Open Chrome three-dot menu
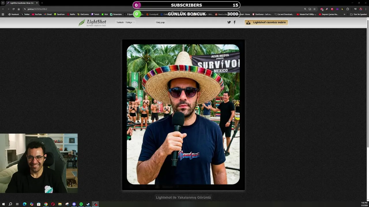Viewport: 369px width, 207px height. 366,9
